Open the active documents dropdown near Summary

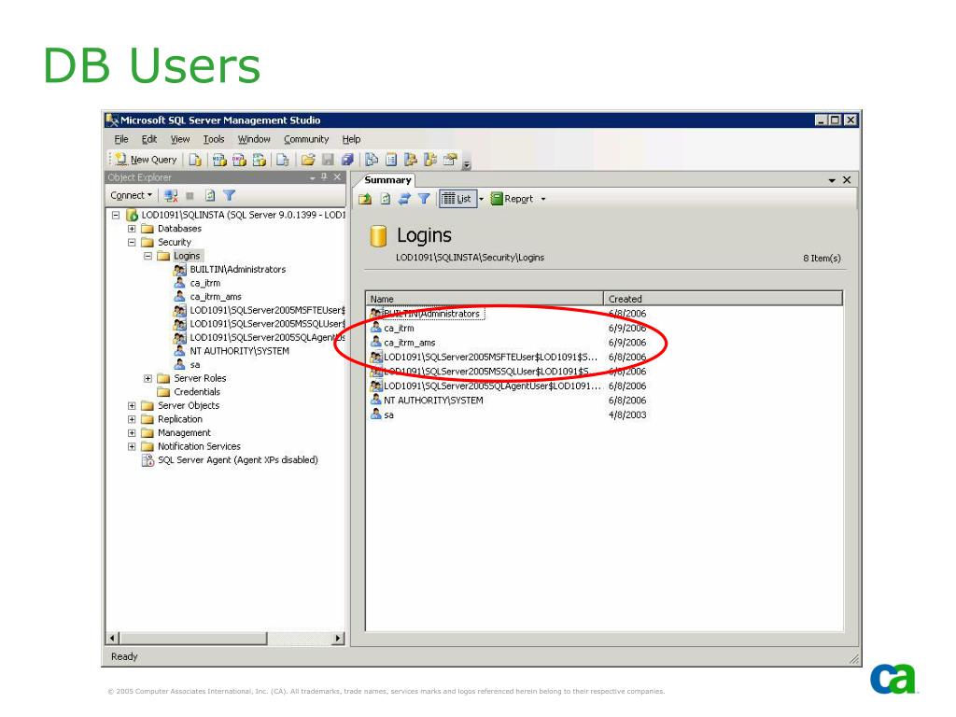point(832,180)
